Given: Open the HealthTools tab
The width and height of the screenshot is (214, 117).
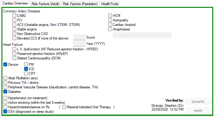Looking at the screenshot, I should tap(110, 4).
